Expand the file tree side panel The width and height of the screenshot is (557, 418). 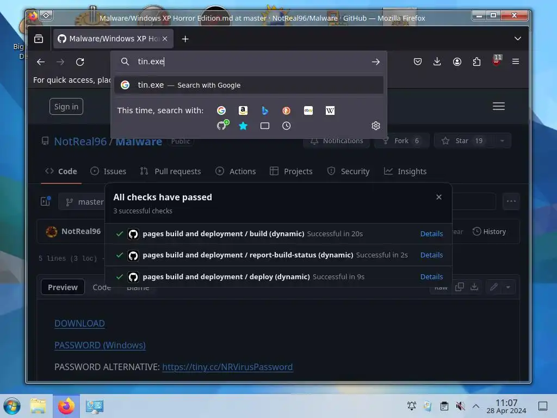coord(46,201)
